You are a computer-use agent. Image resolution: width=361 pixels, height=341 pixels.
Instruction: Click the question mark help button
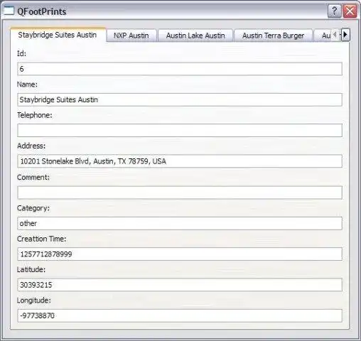click(334, 11)
